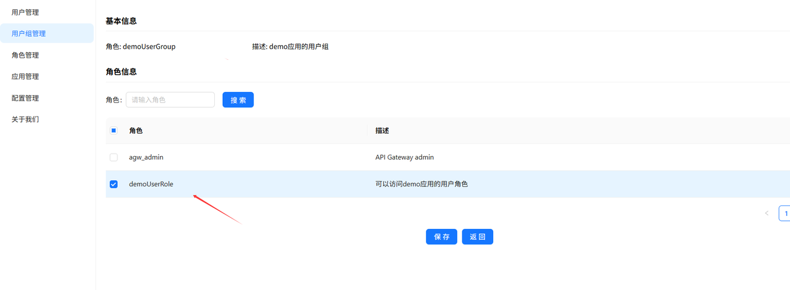Click the 返回 button
Image resolution: width=790 pixels, height=290 pixels.
pos(477,237)
